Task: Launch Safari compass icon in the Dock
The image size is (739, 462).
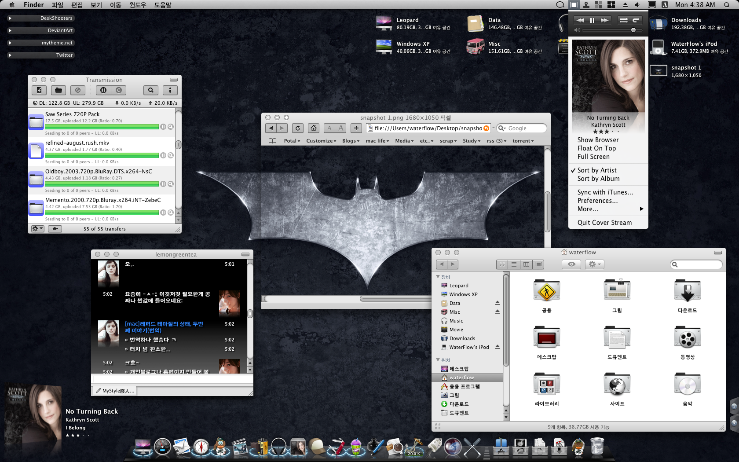Action: pos(201,447)
